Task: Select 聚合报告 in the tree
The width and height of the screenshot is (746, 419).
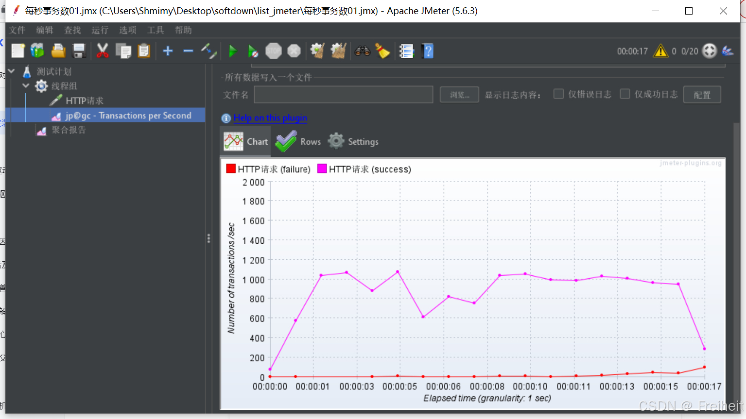Action: 69,130
